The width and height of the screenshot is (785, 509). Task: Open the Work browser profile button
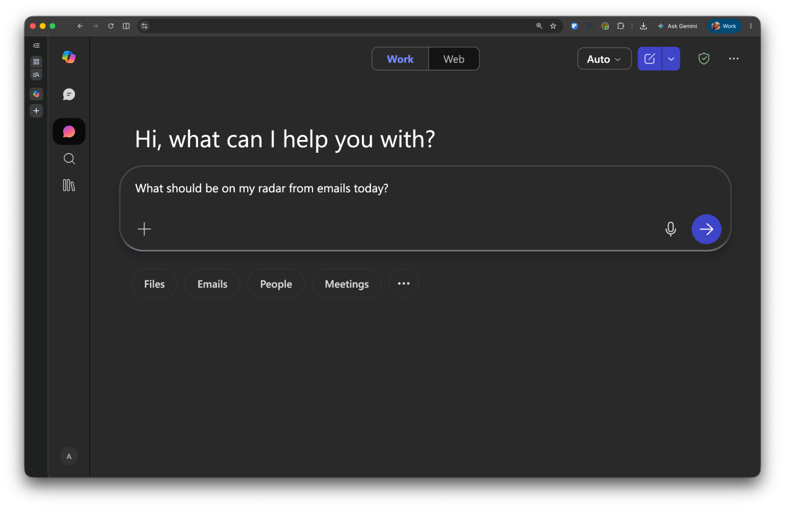click(x=724, y=26)
